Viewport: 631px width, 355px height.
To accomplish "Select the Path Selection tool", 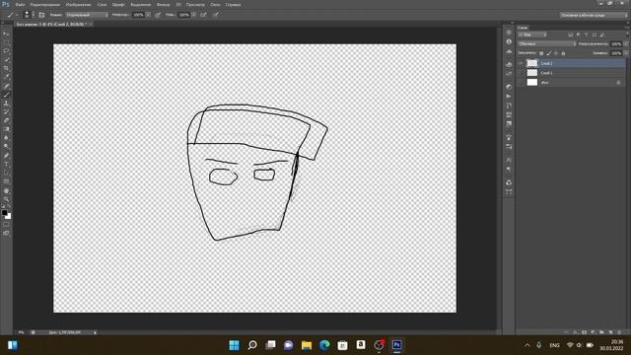I will 6,174.
